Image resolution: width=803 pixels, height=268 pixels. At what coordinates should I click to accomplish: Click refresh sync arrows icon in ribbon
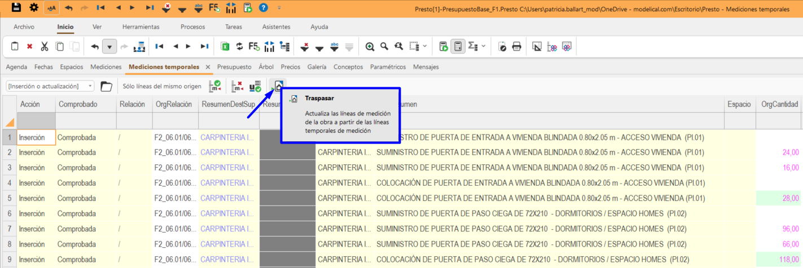click(x=239, y=47)
